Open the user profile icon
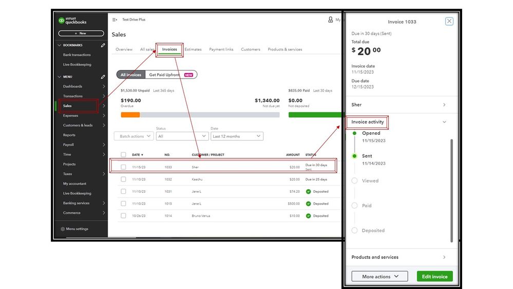Screen dimensions: 513x289 click(x=330, y=20)
